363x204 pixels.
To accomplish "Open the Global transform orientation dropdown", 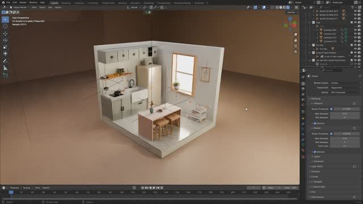I will point(134,7).
